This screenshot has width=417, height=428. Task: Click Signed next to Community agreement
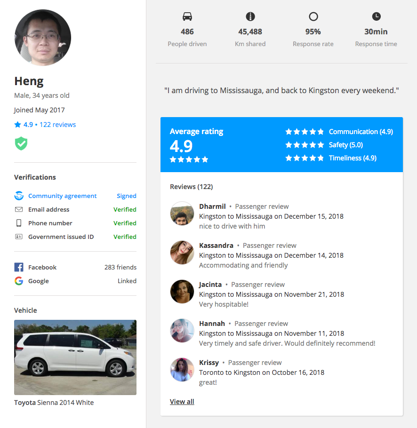tap(126, 196)
